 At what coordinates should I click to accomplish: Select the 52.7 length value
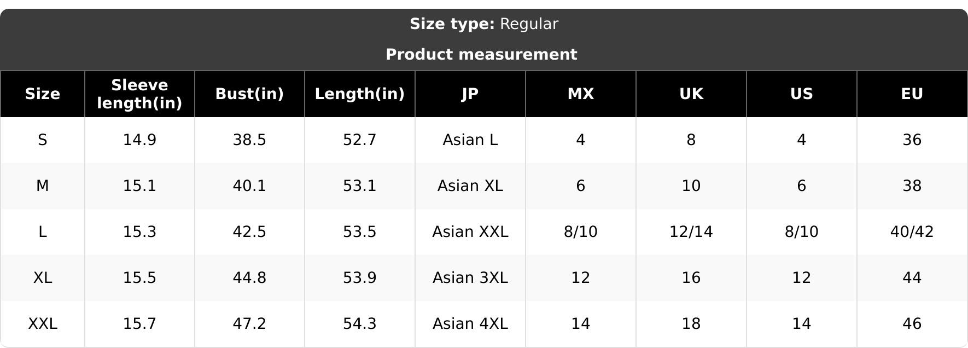click(x=360, y=140)
